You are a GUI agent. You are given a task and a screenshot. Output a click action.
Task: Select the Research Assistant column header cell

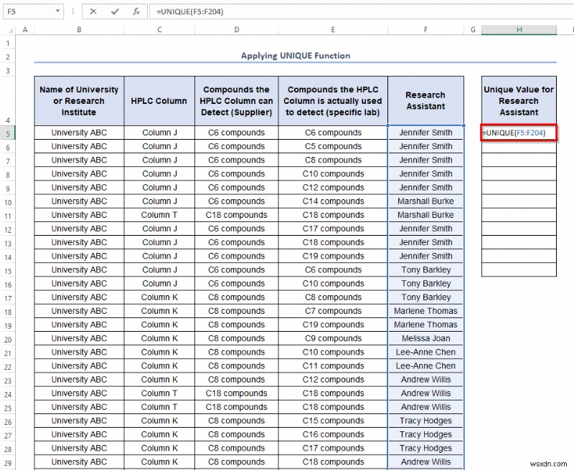click(425, 100)
